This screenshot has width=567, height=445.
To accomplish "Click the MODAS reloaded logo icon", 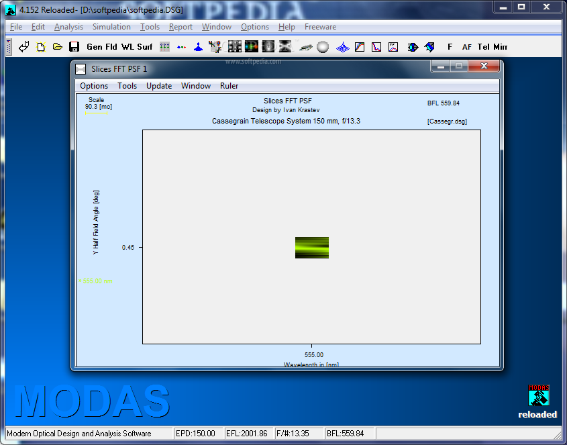I will pyautogui.click(x=538, y=395).
